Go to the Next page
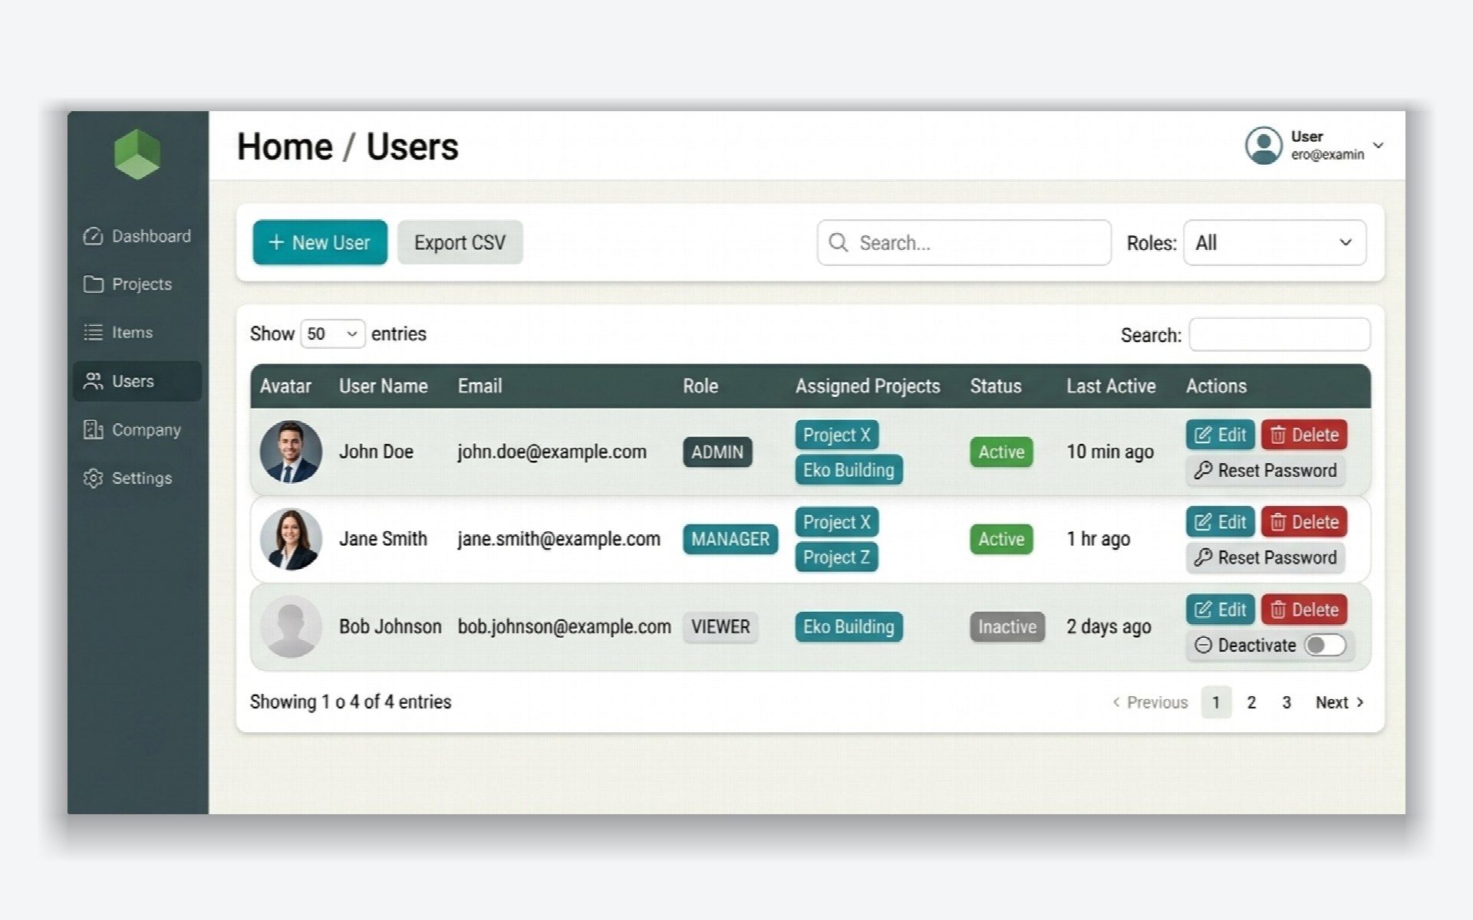1473x920 pixels. [1340, 702]
